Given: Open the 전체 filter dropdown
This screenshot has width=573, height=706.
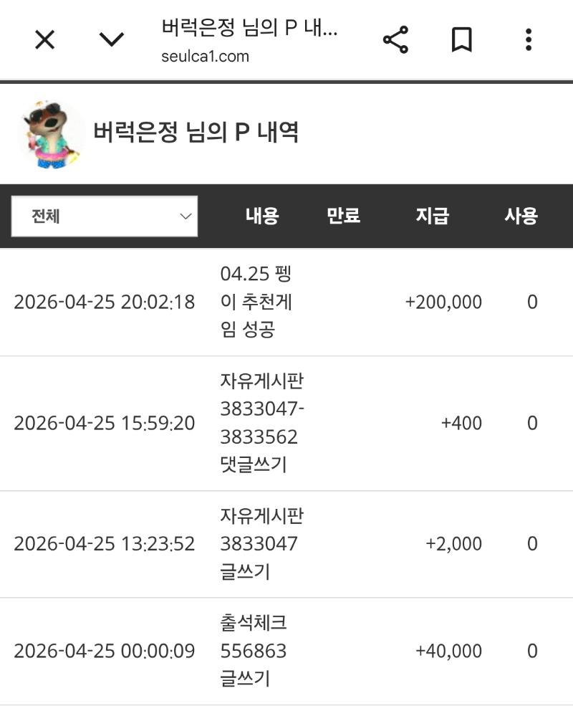Looking at the screenshot, I should click(105, 216).
